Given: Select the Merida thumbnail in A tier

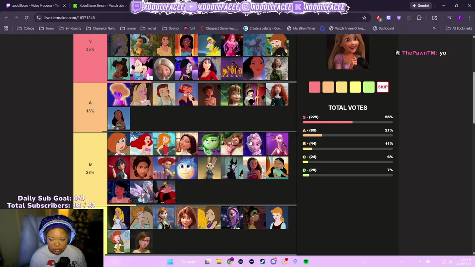Looking at the screenshot, I should click(277, 94).
